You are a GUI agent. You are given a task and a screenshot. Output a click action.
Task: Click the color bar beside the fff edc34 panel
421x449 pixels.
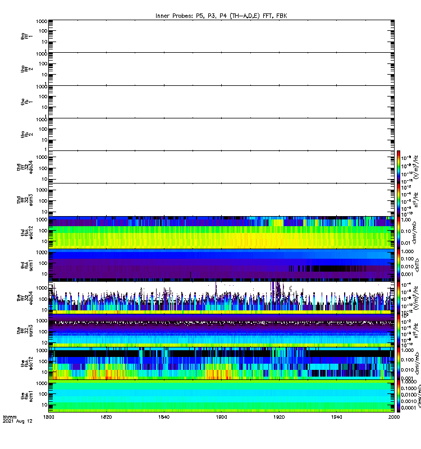click(399, 298)
